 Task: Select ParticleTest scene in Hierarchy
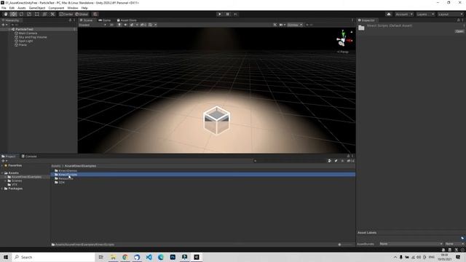click(x=24, y=29)
